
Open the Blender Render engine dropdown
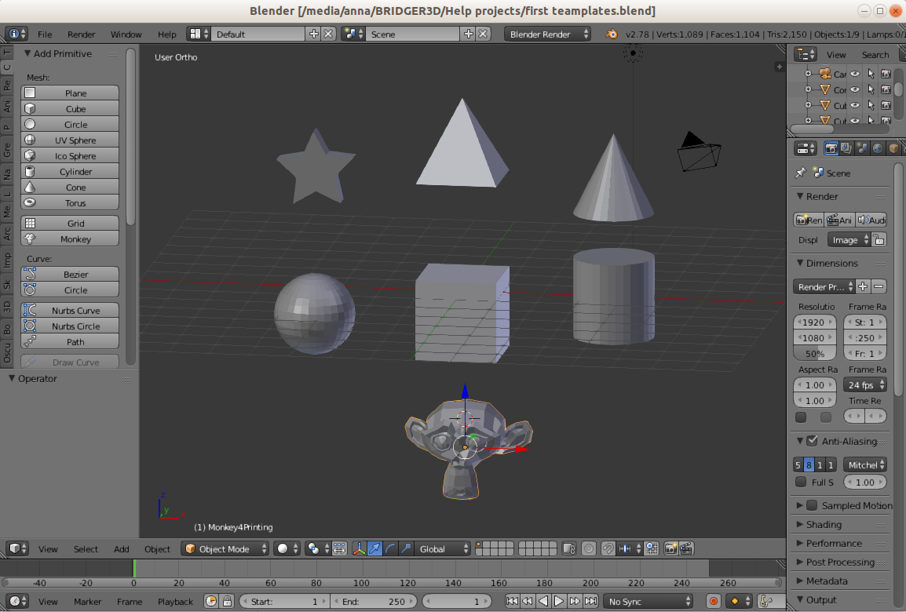click(x=548, y=34)
